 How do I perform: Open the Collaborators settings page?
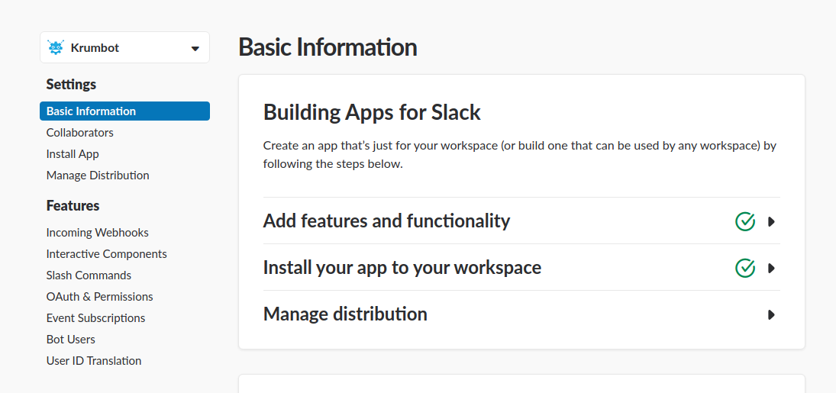79,133
